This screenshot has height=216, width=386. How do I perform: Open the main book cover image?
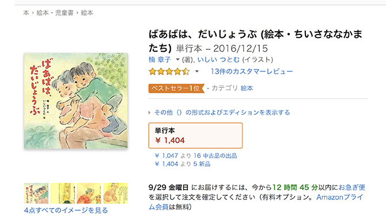(76, 101)
